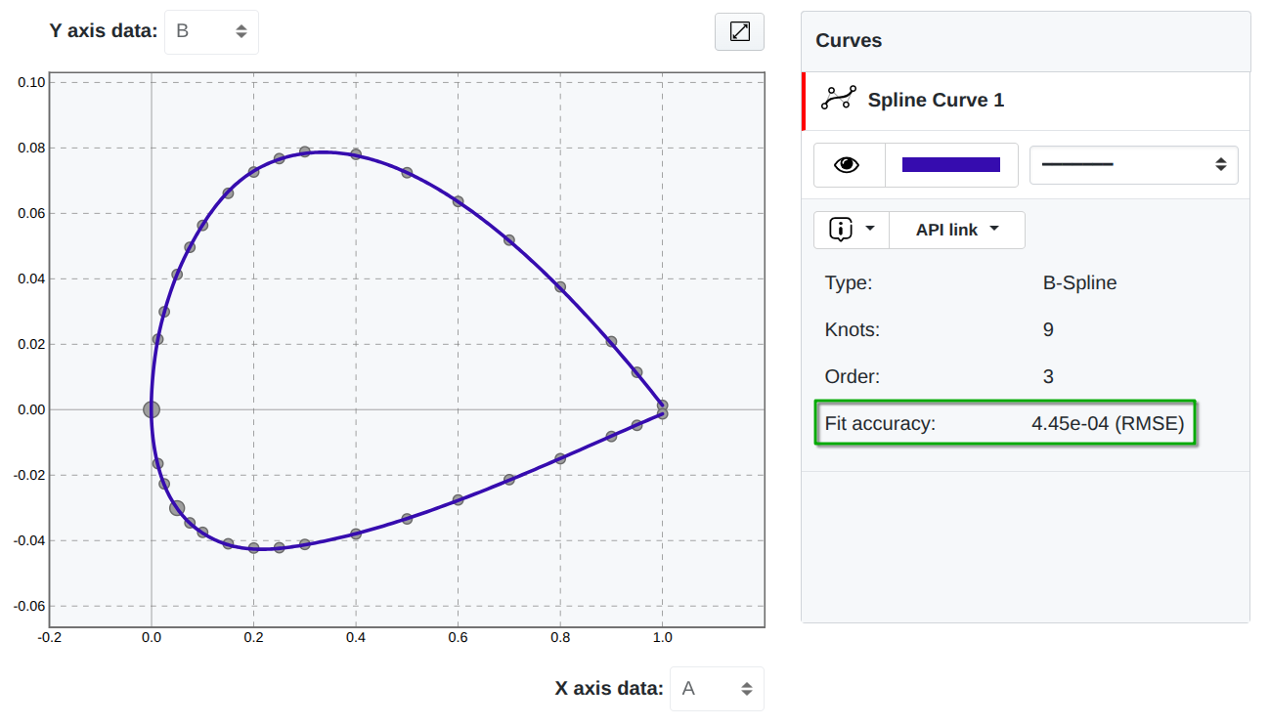Click the line style stepper arrows icon
Image resolution: width=1270 pixels, height=726 pixels.
pos(1221,164)
